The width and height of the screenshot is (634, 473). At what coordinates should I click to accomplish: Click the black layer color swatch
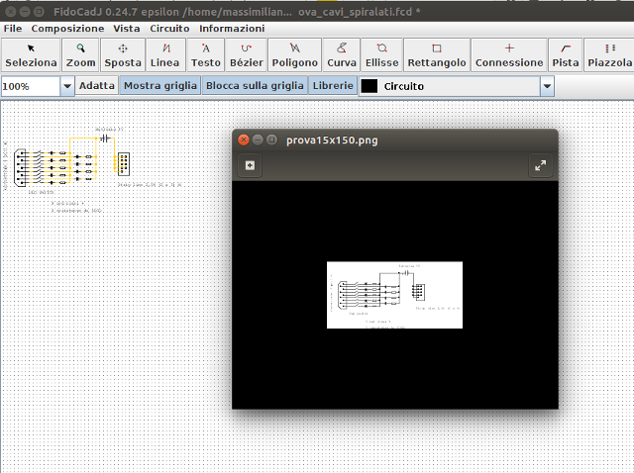tap(370, 86)
